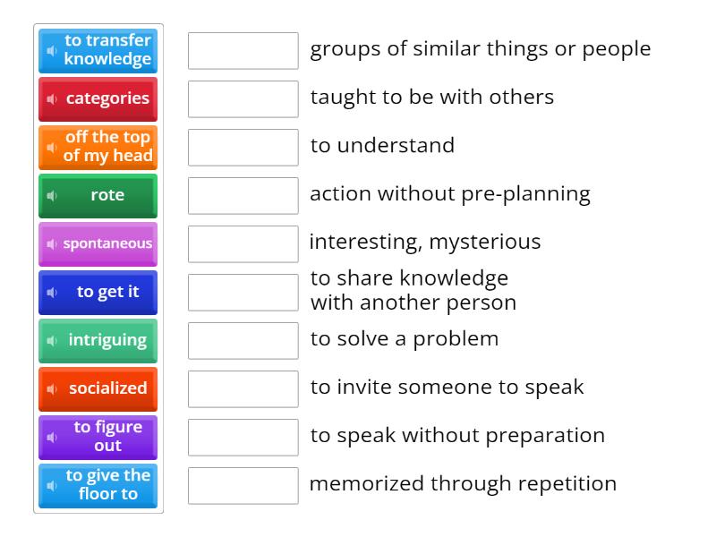
Task: Play audio on the 'categories' tile
Action: pyautogui.click(x=52, y=99)
